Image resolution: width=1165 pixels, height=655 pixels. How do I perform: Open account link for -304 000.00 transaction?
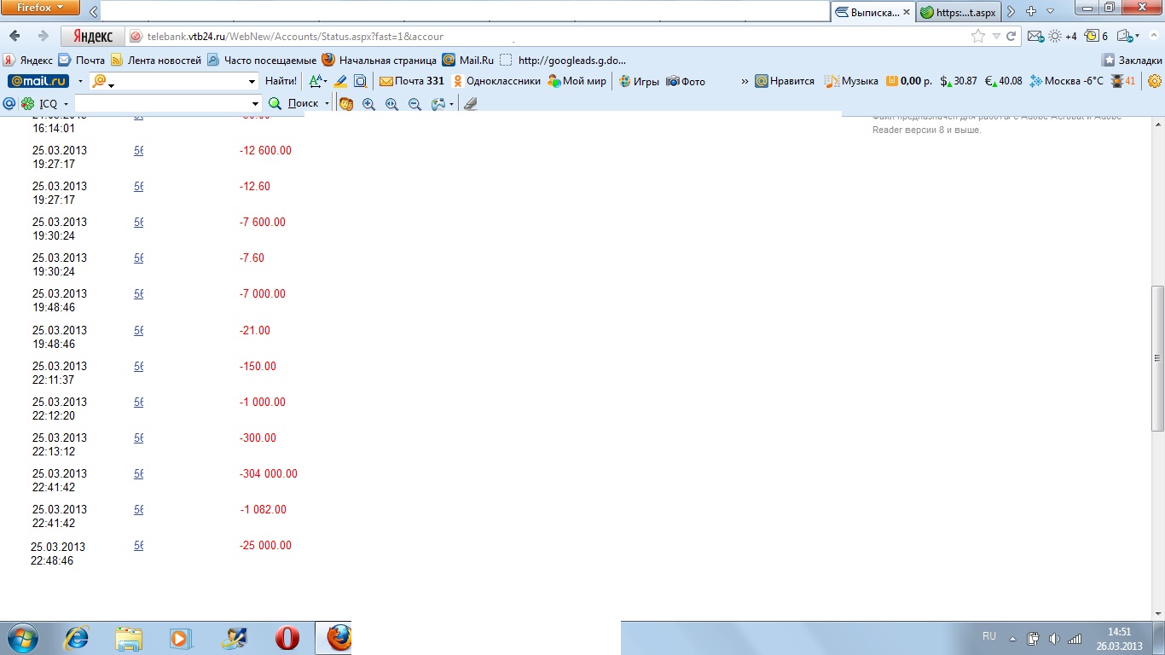coord(138,474)
